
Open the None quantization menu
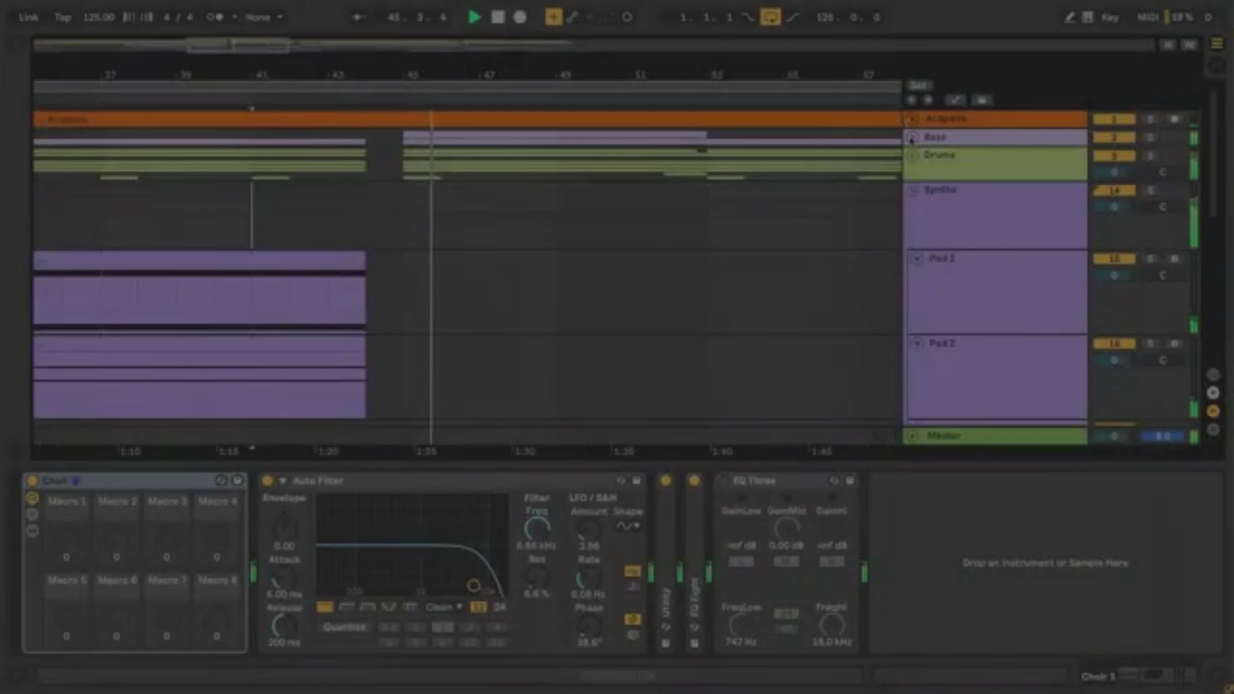(264, 17)
